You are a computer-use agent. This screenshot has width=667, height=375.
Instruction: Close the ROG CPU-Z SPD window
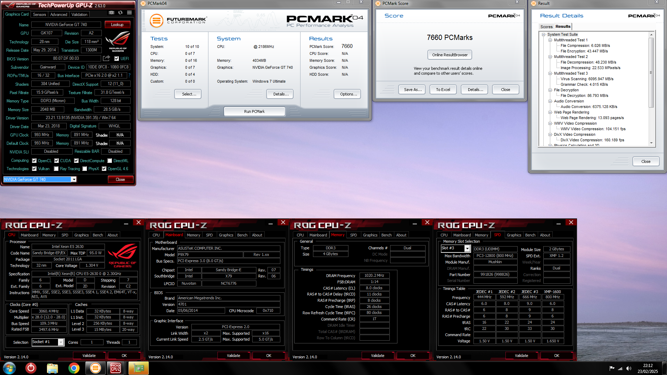pyautogui.click(x=571, y=222)
